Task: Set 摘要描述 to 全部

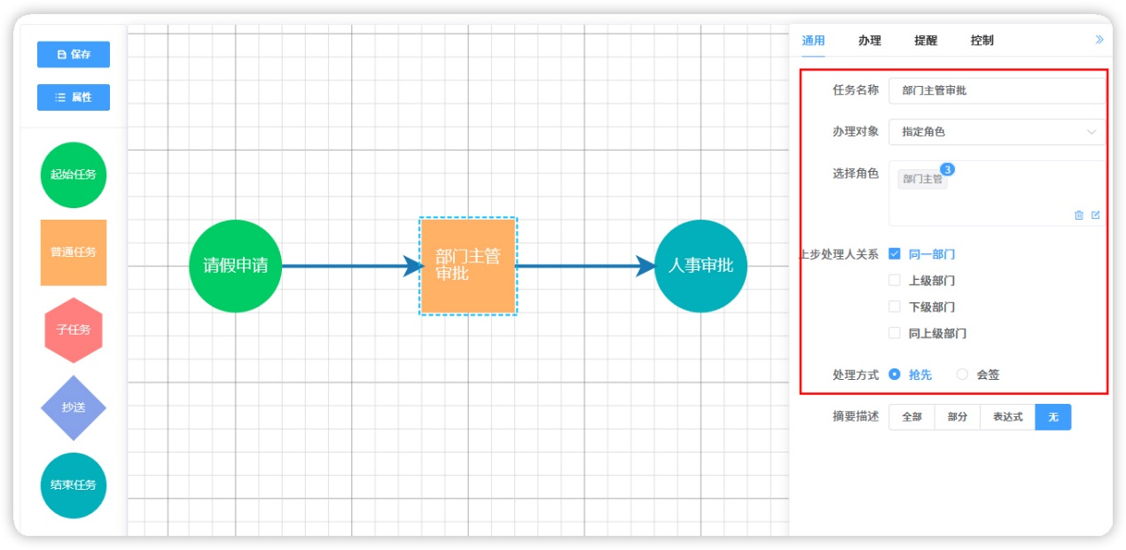Action: point(911,417)
